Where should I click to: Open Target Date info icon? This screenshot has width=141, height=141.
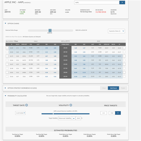point(26,105)
